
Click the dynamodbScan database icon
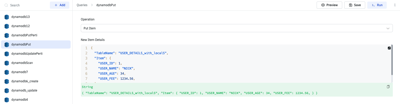click(7, 63)
